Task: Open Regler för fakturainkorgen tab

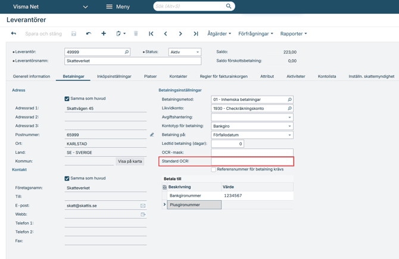Action: 223,76
